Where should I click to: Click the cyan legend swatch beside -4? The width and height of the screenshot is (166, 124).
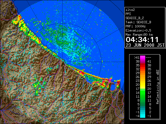click(143, 116)
